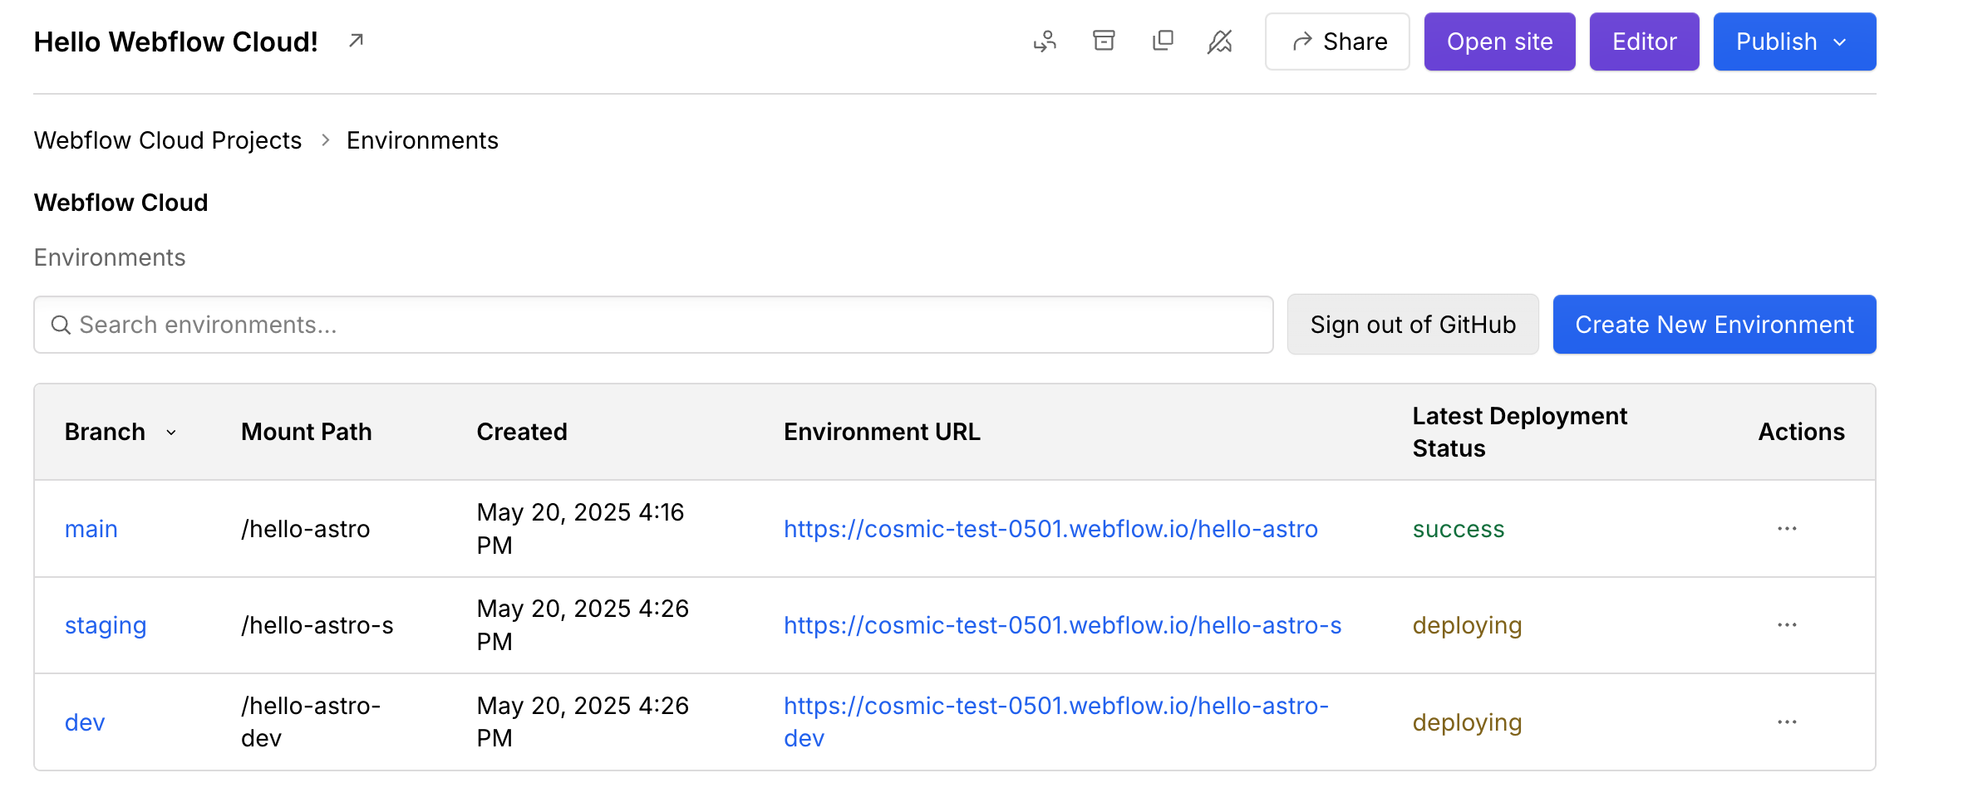
Task: Click the Branch column sorting chevron
Action: pos(172,433)
